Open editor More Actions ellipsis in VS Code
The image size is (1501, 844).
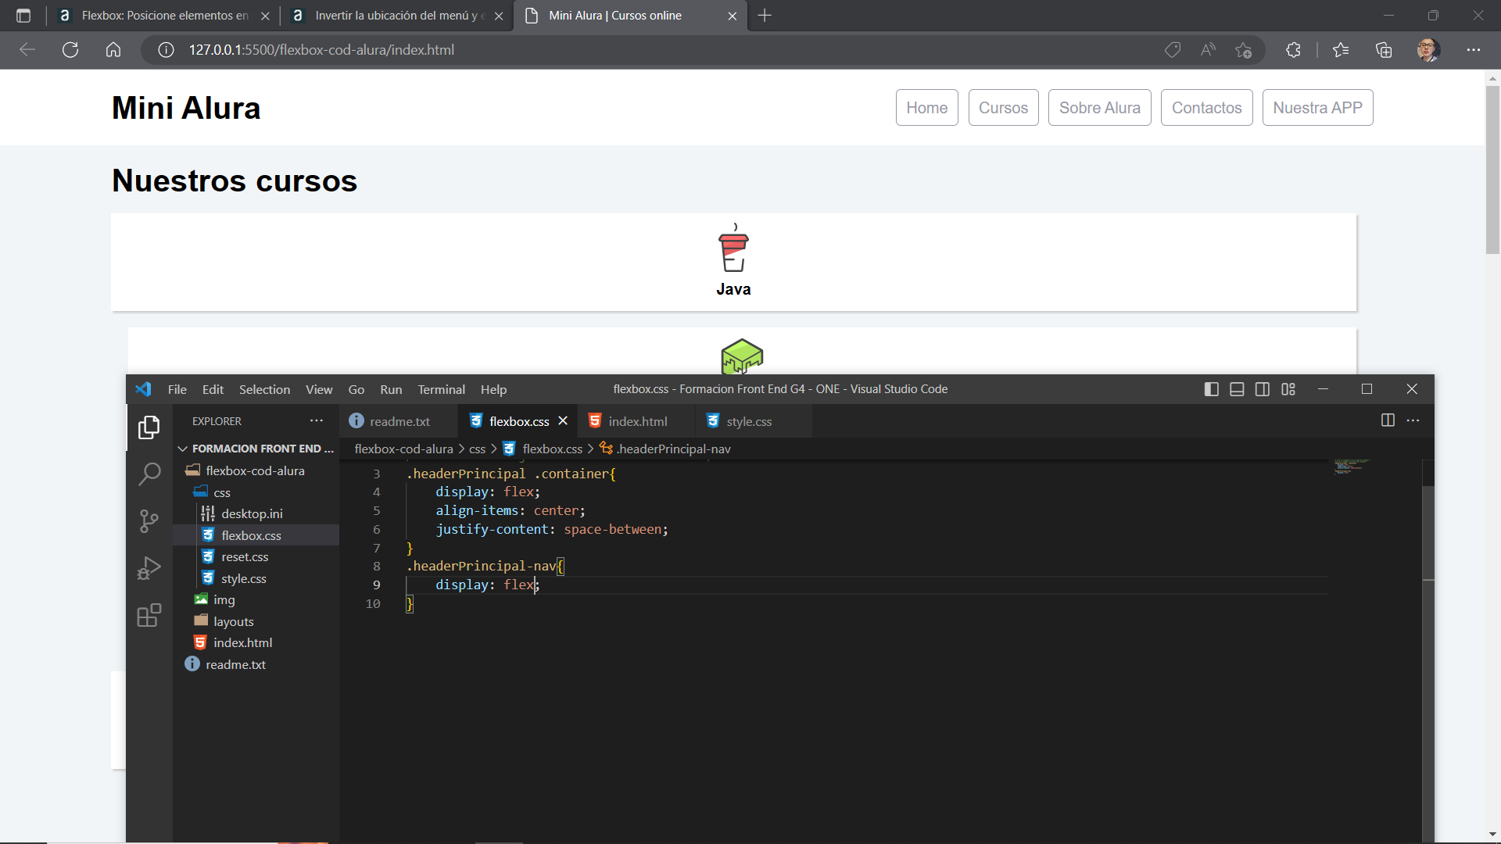click(1413, 420)
